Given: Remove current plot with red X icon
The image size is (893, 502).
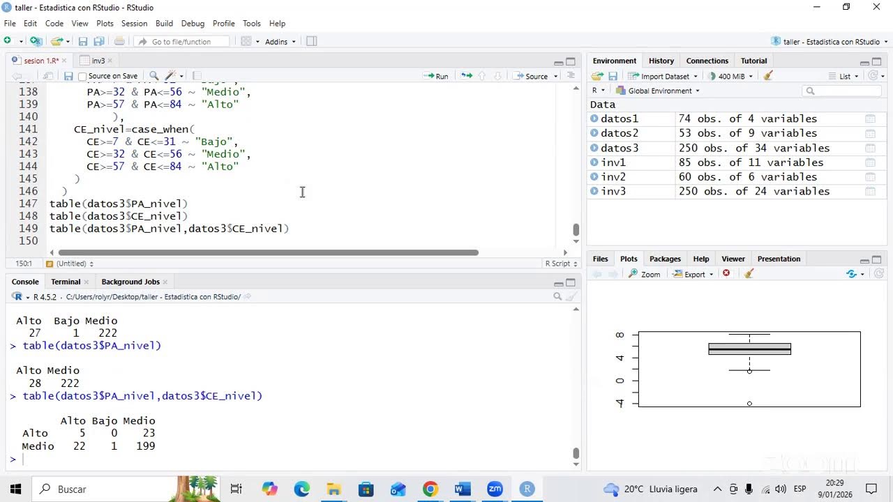Looking at the screenshot, I should (726, 273).
